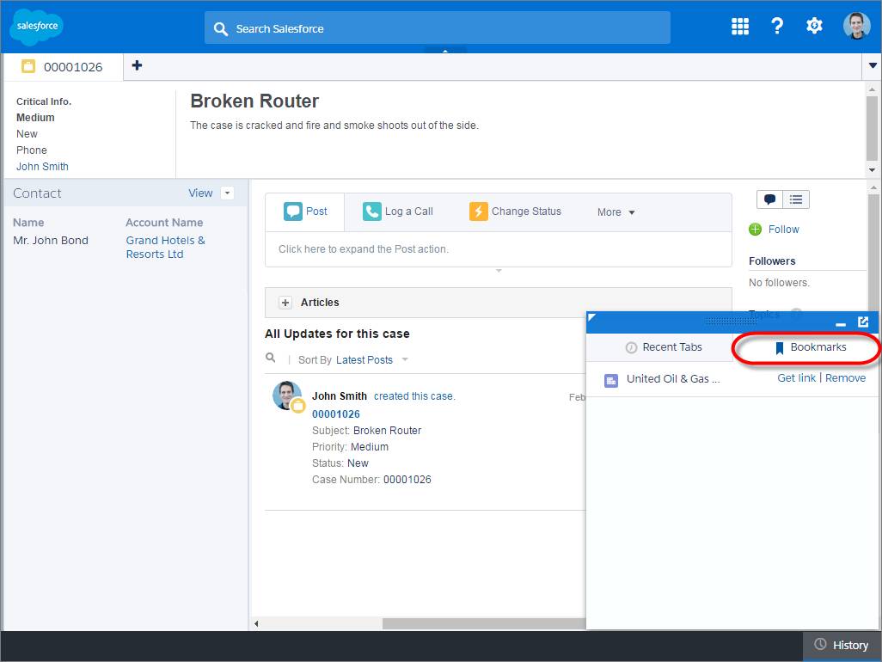The width and height of the screenshot is (882, 662).
Task: Open the Contact View dropdown arrow
Action: (x=227, y=193)
